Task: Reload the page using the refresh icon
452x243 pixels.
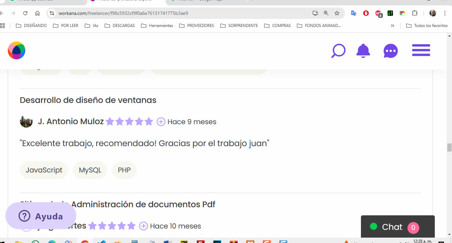Action: [25, 13]
